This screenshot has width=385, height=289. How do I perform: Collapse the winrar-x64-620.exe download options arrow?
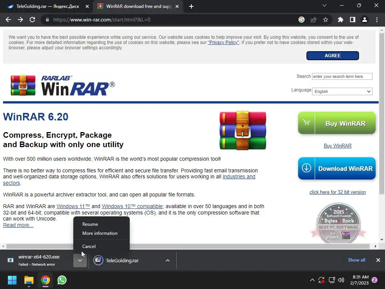point(80,260)
